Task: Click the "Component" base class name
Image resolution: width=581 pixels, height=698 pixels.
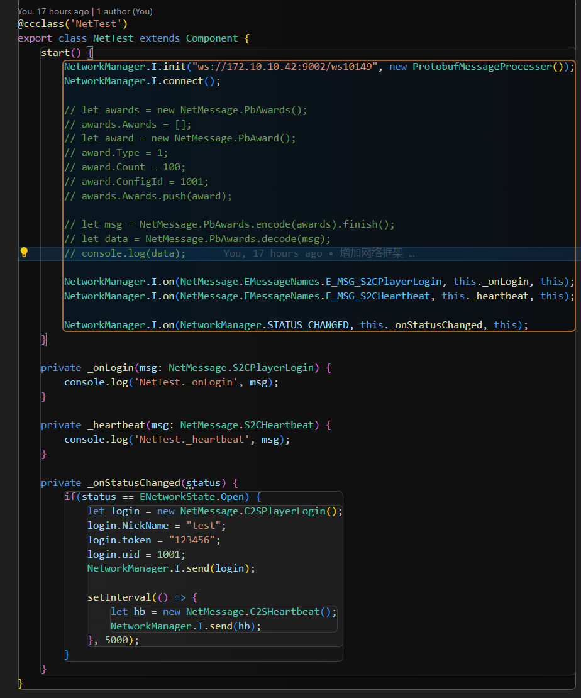Action: pos(212,38)
